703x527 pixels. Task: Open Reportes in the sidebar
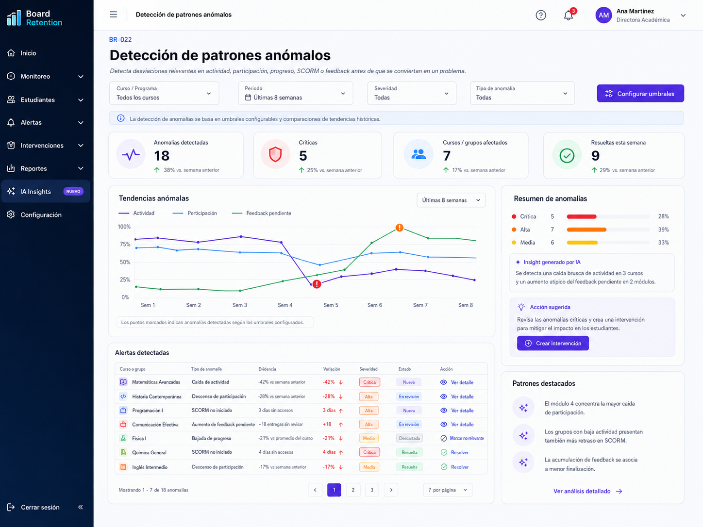47,168
